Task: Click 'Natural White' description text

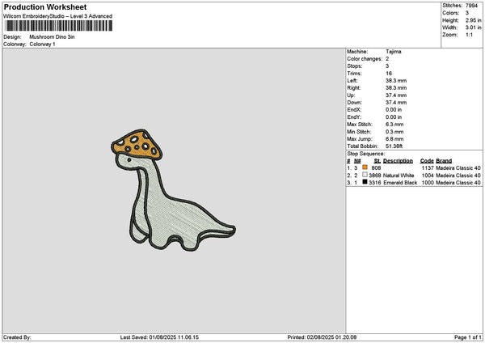Action: (399, 176)
